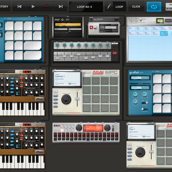The width and height of the screenshot is (172, 172).
Task: Open the output field on the mr o device
Action: coord(61,29)
